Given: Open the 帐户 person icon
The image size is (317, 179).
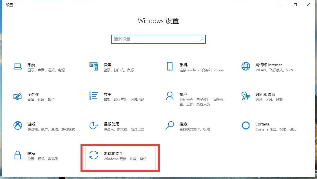Looking at the screenshot, I should click(x=169, y=96).
